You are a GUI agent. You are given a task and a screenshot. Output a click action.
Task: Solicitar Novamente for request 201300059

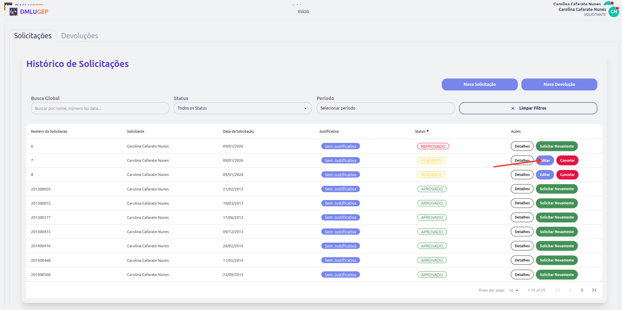[556, 189]
